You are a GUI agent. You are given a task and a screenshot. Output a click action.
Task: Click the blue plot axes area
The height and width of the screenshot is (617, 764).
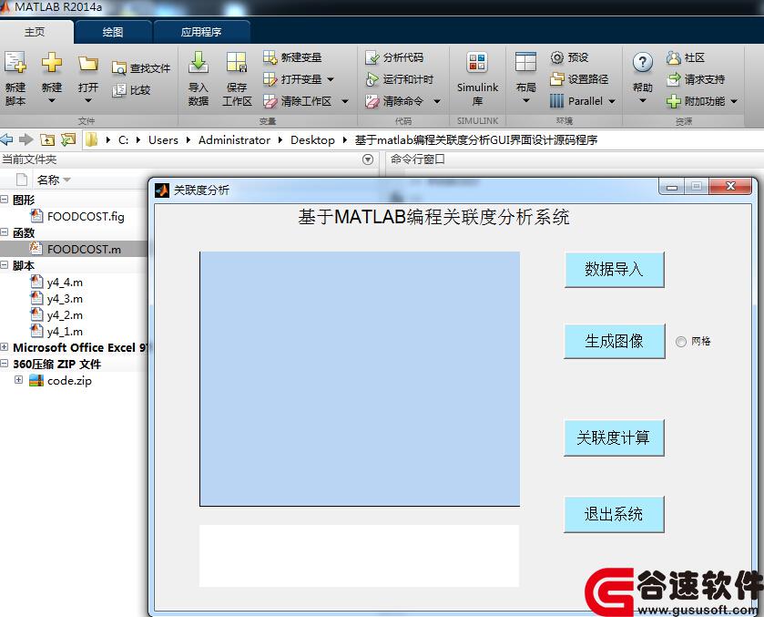360,379
